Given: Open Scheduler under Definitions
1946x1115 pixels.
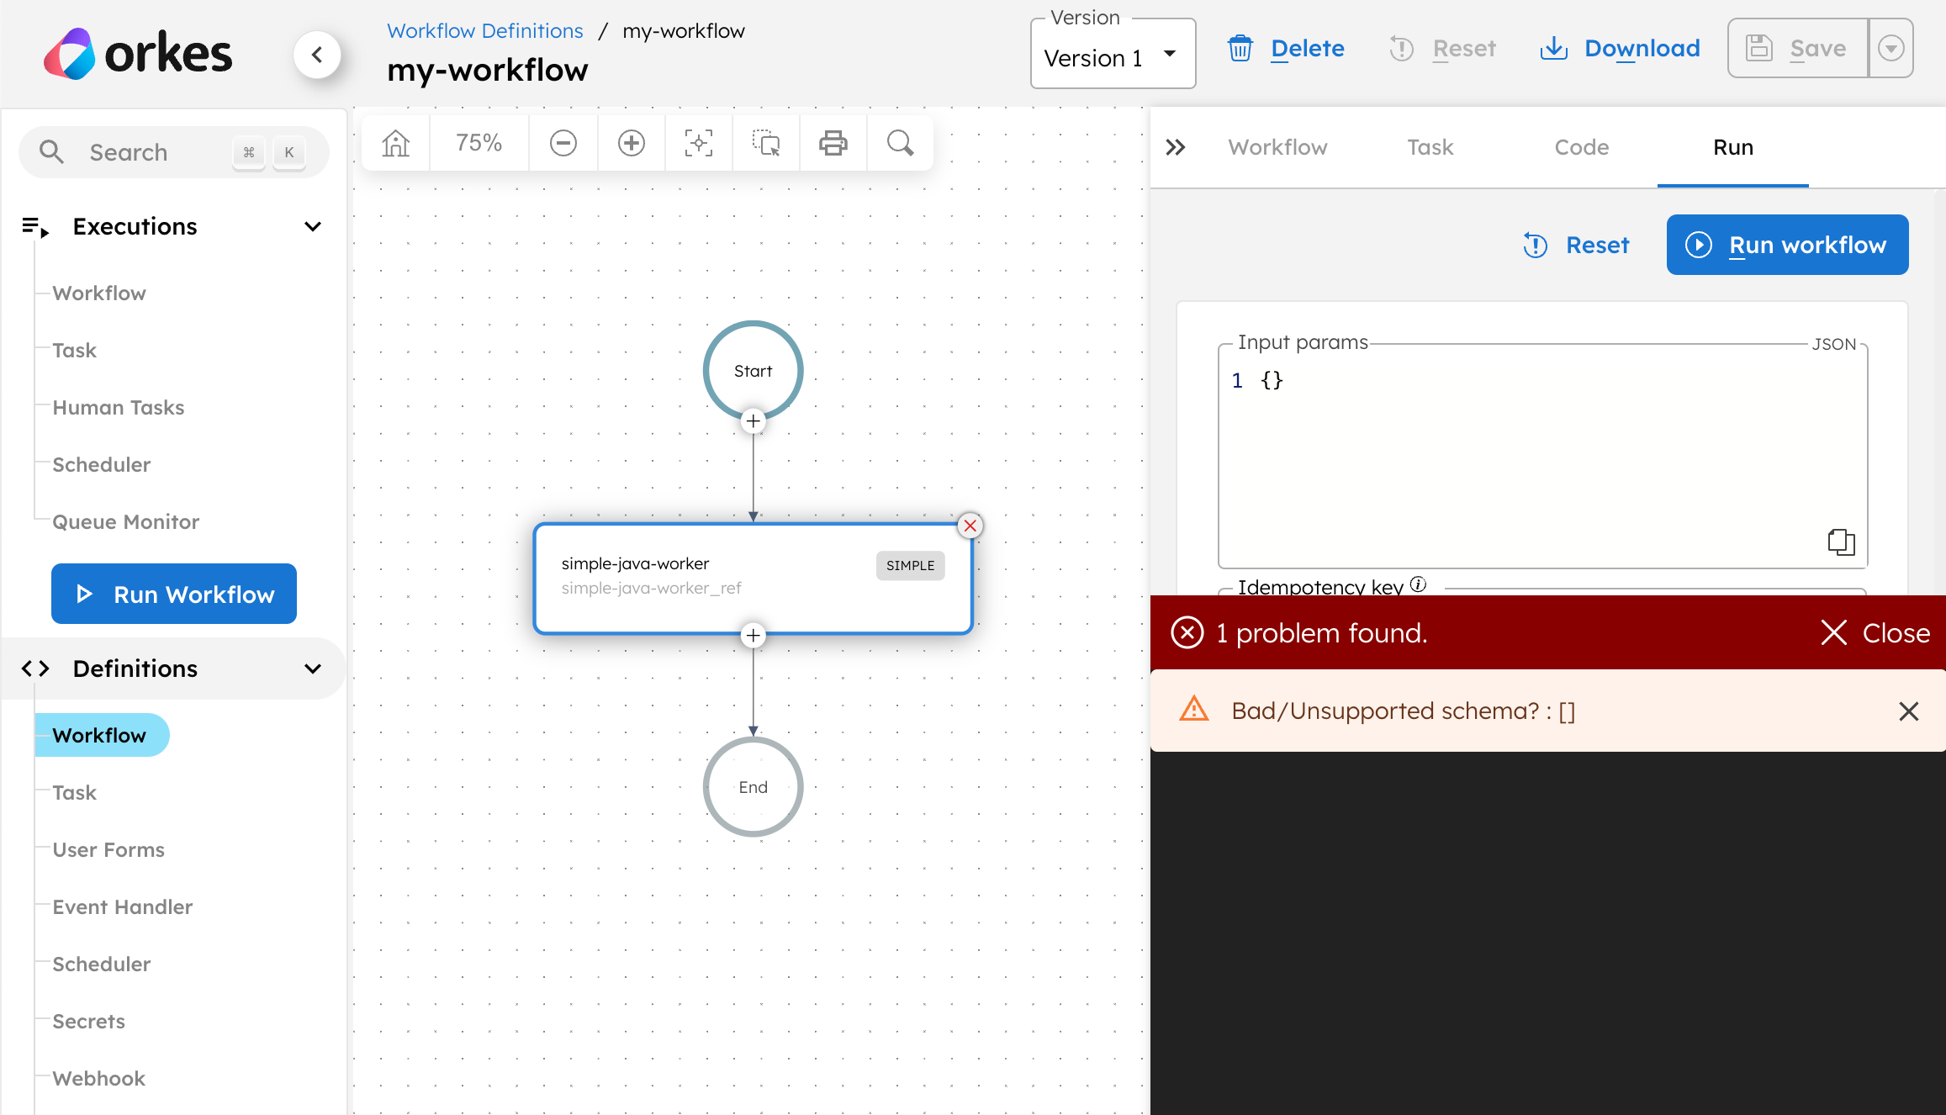Looking at the screenshot, I should point(102,964).
